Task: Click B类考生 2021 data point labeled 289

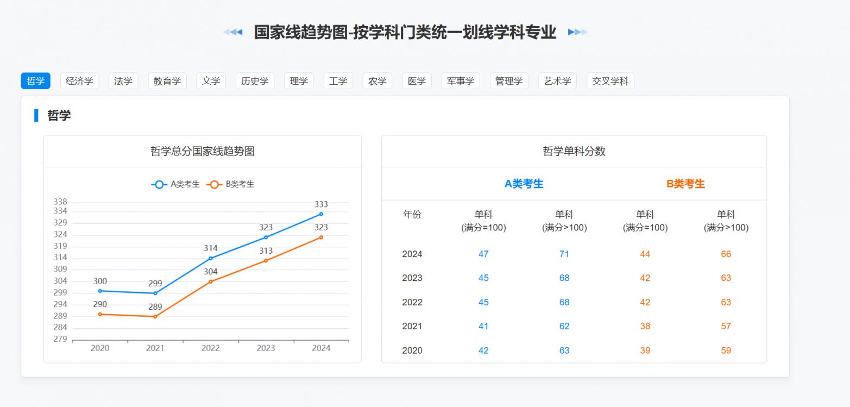Action: 155,317
